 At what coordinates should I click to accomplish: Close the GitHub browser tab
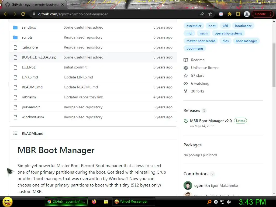[63, 5]
